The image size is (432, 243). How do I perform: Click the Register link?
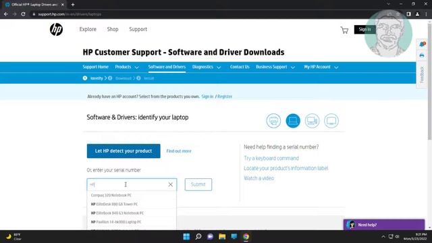click(225, 97)
